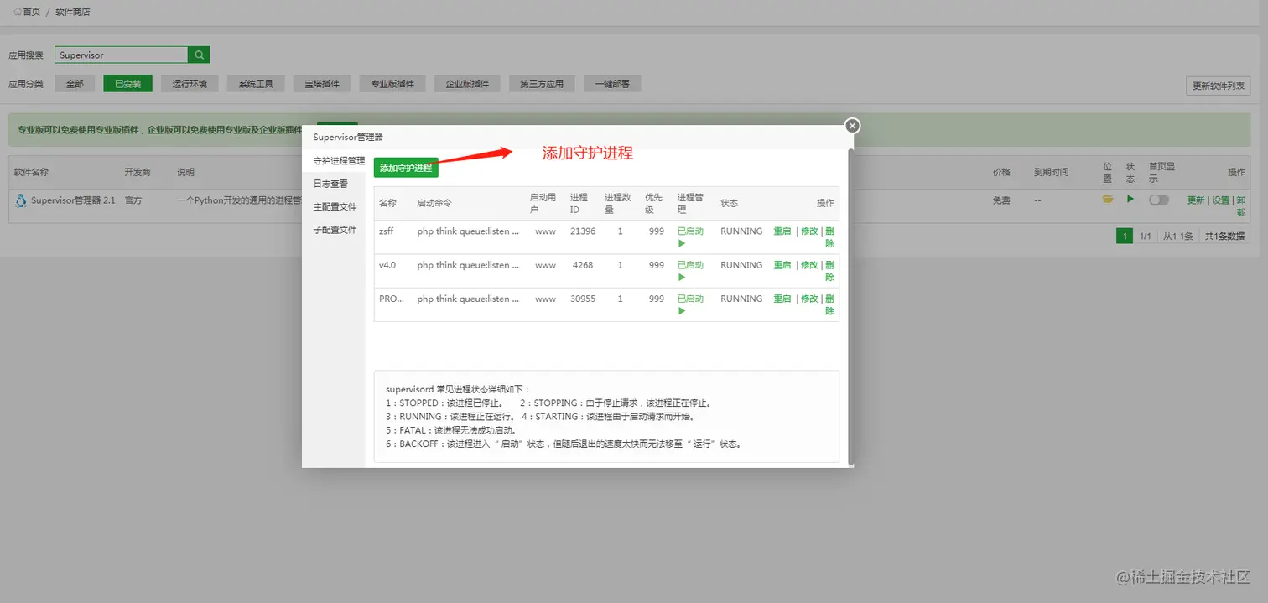Viewport: 1268px width, 603px height.
Task: Click page number 1 in pagination
Action: (1124, 237)
